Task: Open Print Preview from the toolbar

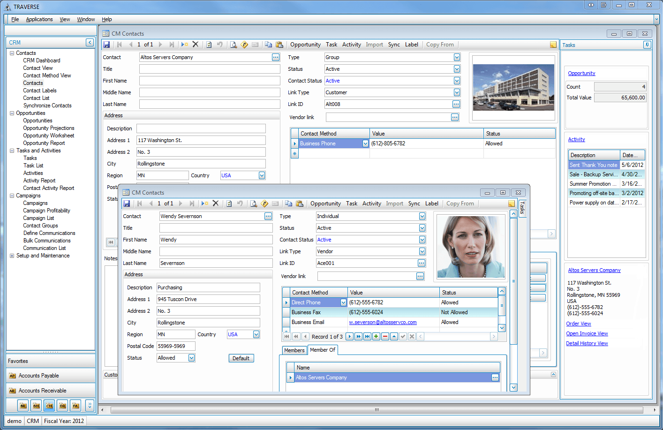Action: (253, 203)
